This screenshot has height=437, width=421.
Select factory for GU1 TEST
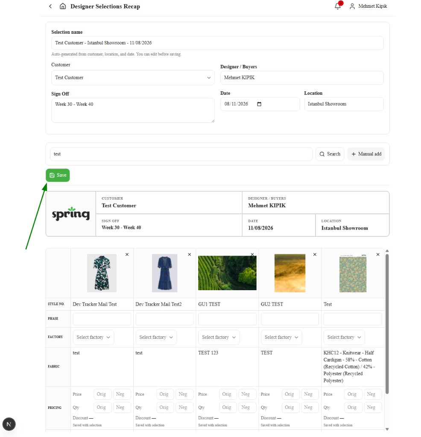tap(219, 337)
